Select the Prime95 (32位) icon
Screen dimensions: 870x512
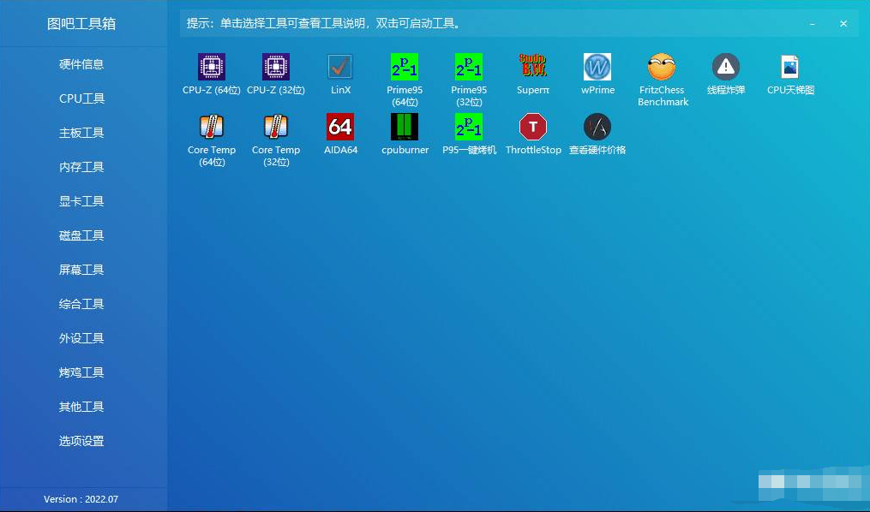(469, 67)
